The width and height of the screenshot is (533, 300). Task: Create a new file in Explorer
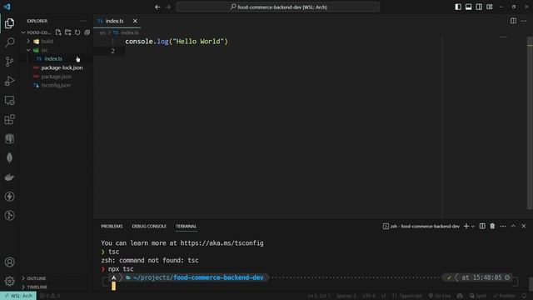[58, 32]
